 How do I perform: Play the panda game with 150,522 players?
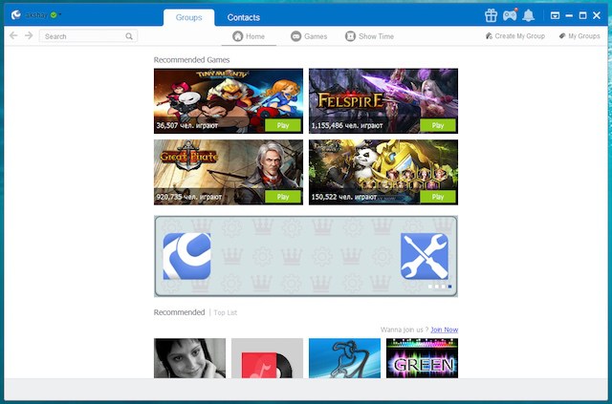[x=438, y=197]
